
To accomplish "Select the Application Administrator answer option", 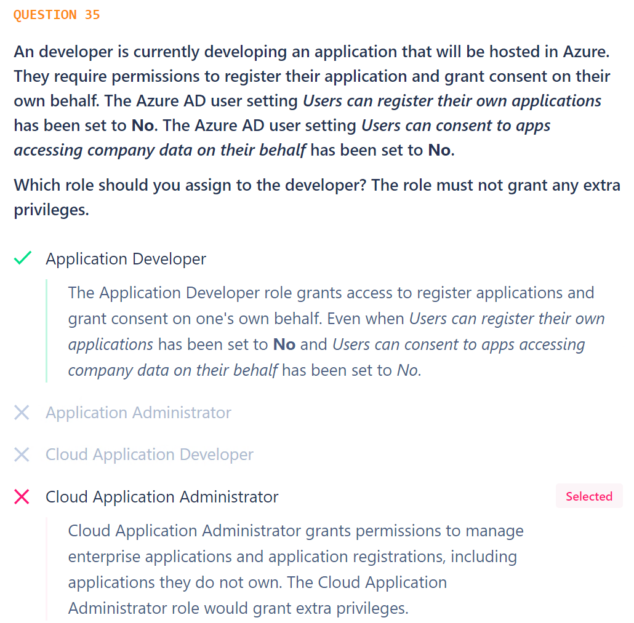I will (138, 413).
